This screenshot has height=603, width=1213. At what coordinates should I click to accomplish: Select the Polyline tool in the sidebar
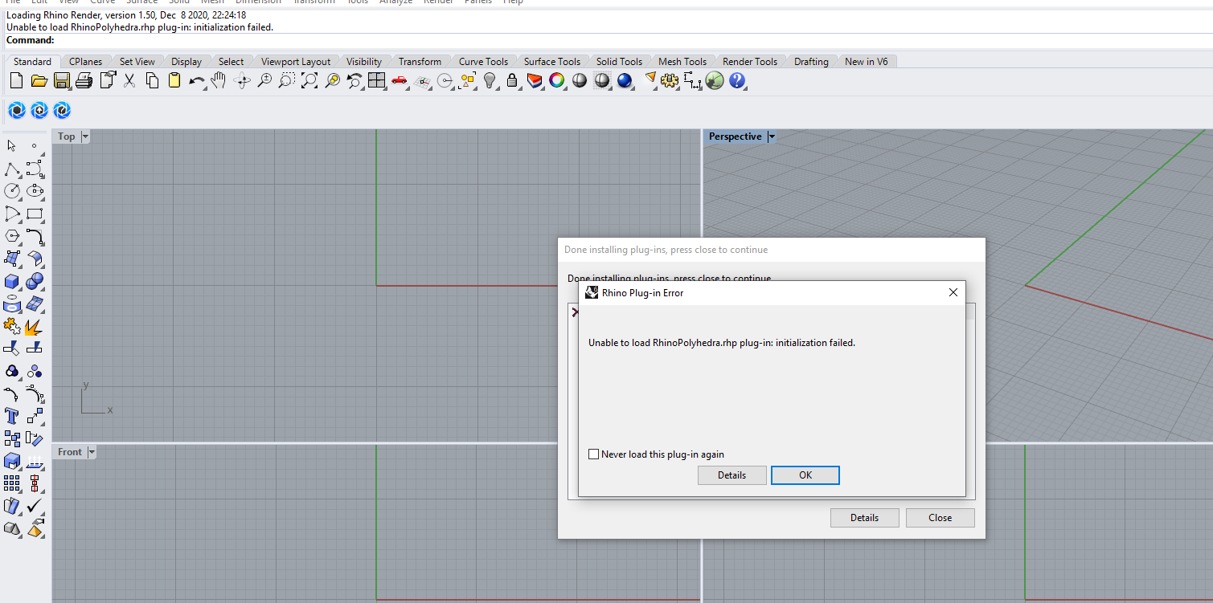coord(12,169)
